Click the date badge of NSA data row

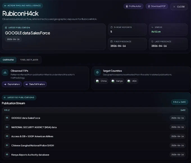pyautogui.click(x=178, y=127)
